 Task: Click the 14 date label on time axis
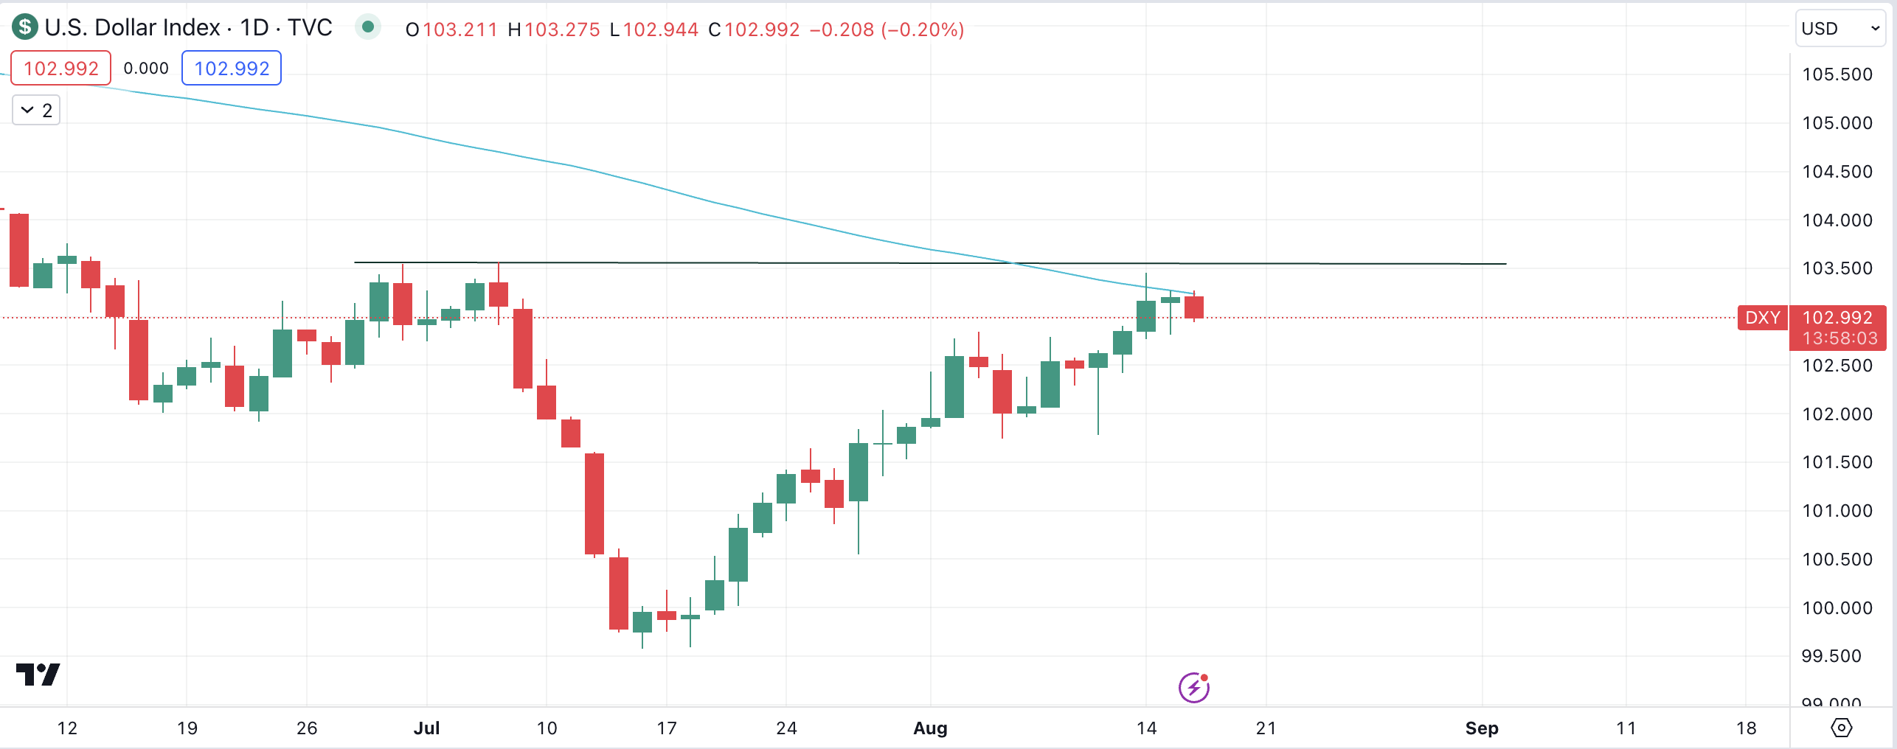(x=1146, y=728)
